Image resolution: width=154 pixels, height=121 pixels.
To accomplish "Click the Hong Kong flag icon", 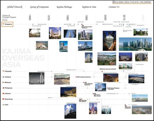I will pos(3,99).
